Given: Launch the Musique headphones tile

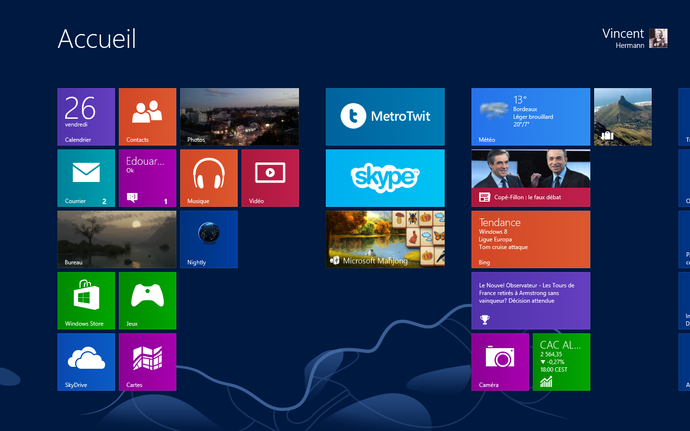Looking at the screenshot, I should pos(209,178).
